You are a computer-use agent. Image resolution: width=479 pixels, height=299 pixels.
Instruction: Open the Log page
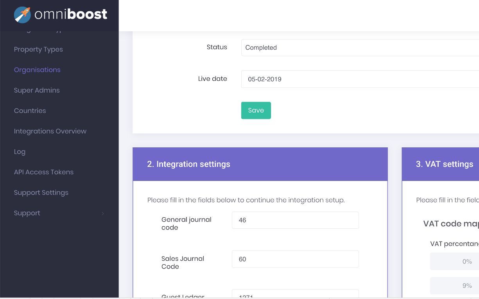coord(20,152)
